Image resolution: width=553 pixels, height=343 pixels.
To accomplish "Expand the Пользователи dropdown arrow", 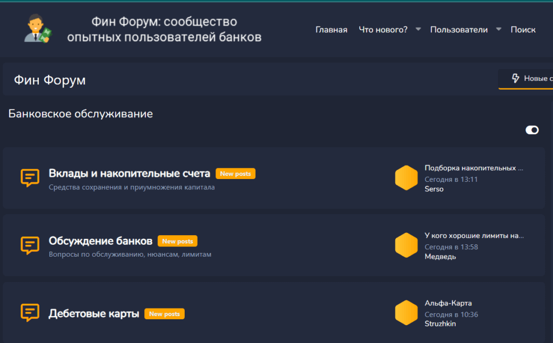I will 498,29.
